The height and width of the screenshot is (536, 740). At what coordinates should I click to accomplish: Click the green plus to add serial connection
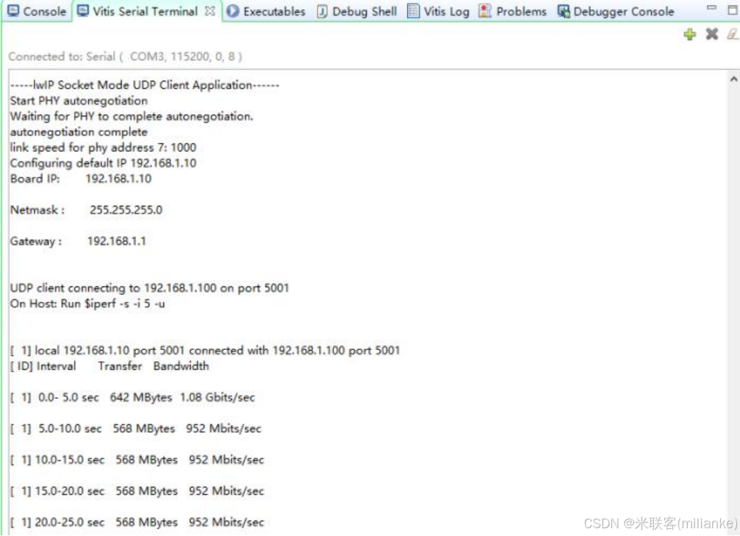click(x=689, y=34)
